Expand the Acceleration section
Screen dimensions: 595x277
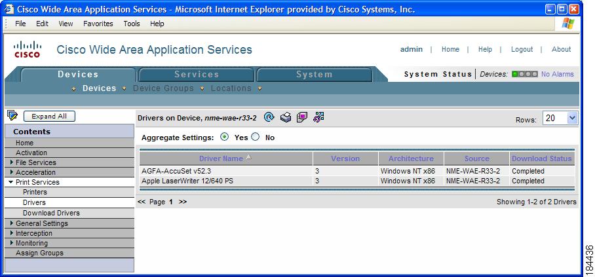(12, 172)
